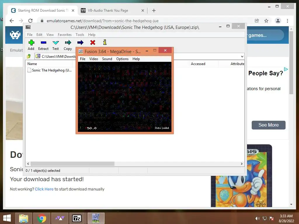Click the 7-Zip taskbar icon

coord(77,218)
